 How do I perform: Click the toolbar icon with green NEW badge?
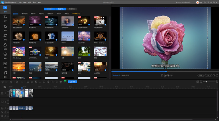[x=65, y=82]
